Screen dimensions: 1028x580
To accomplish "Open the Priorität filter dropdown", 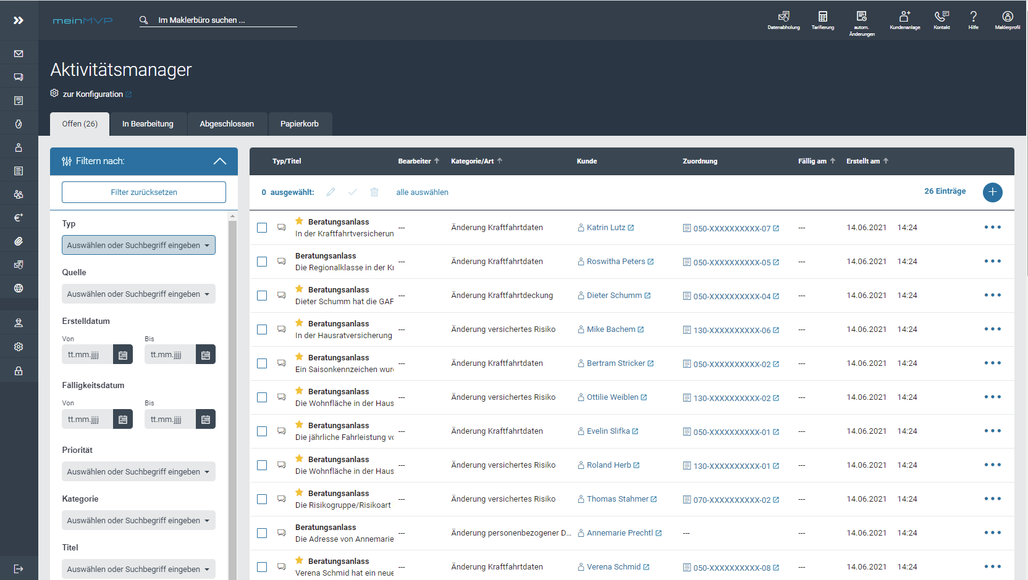I will click(x=138, y=471).
